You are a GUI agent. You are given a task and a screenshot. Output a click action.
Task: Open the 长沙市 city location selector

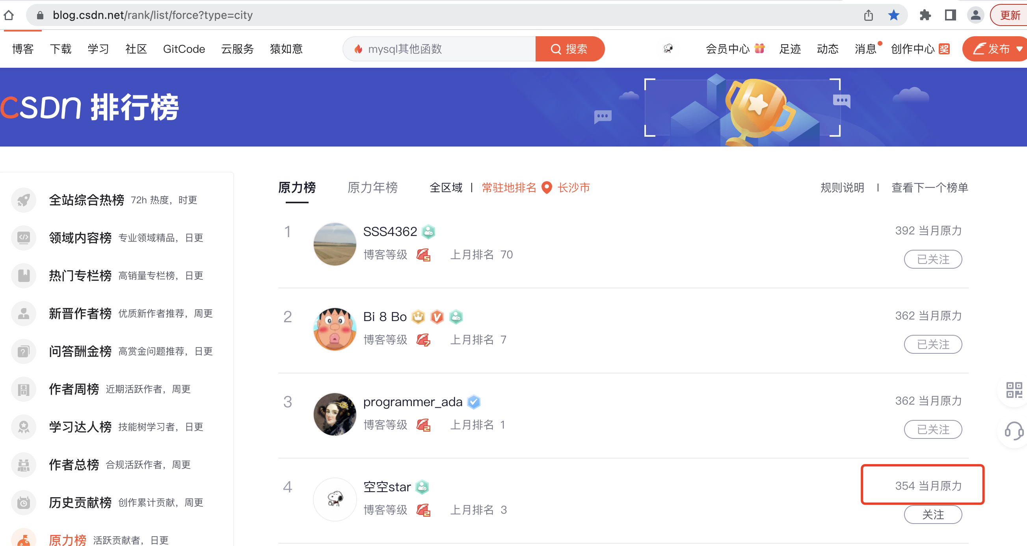566,187
